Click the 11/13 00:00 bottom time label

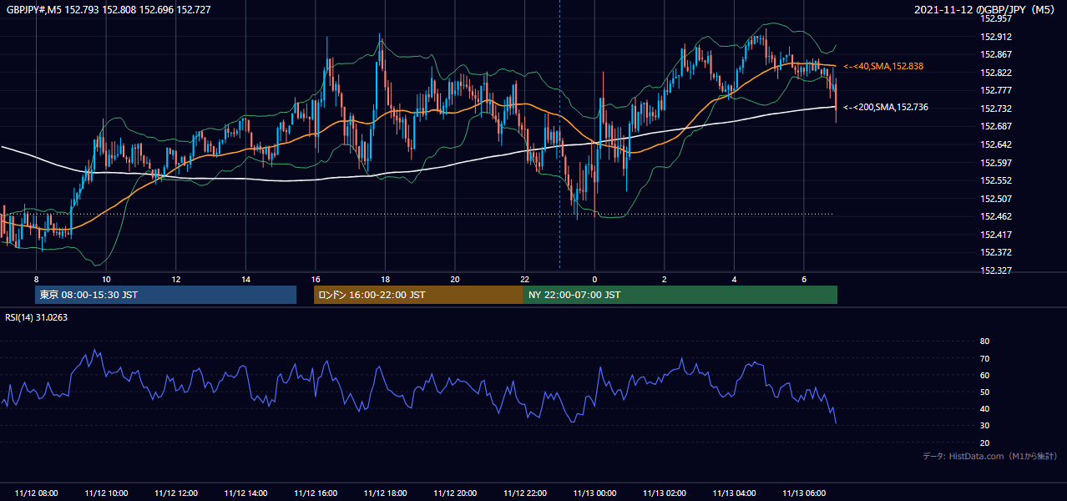(x=594, y=493)
